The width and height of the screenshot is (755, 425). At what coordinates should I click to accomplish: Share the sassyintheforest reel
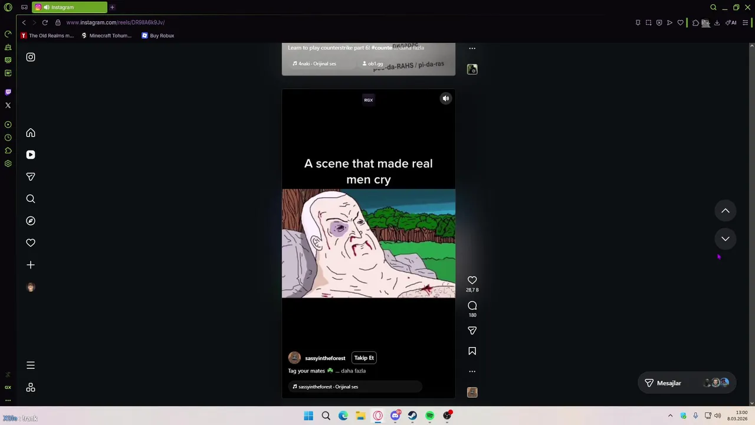[x=472, y=331]
